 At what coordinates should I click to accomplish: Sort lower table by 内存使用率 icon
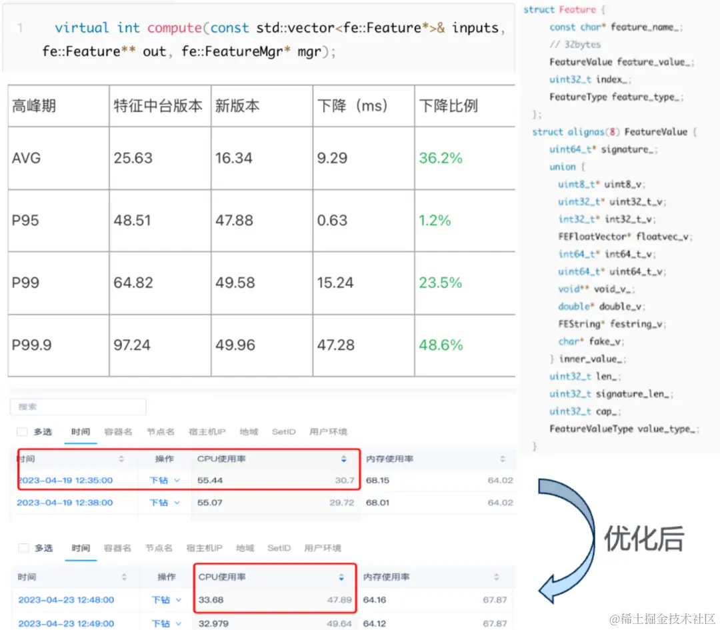pyautogui.click(x=497, y=577)
